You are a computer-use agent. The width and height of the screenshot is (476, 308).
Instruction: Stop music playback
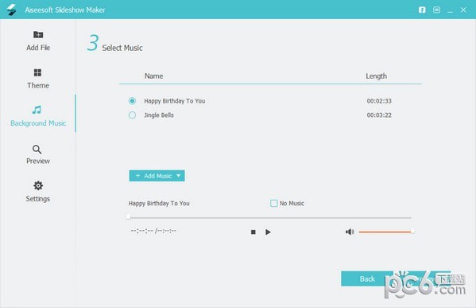pyautogui.click(x=253, y=232)
